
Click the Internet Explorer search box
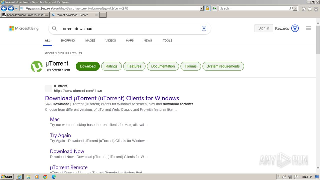(254, 8)
